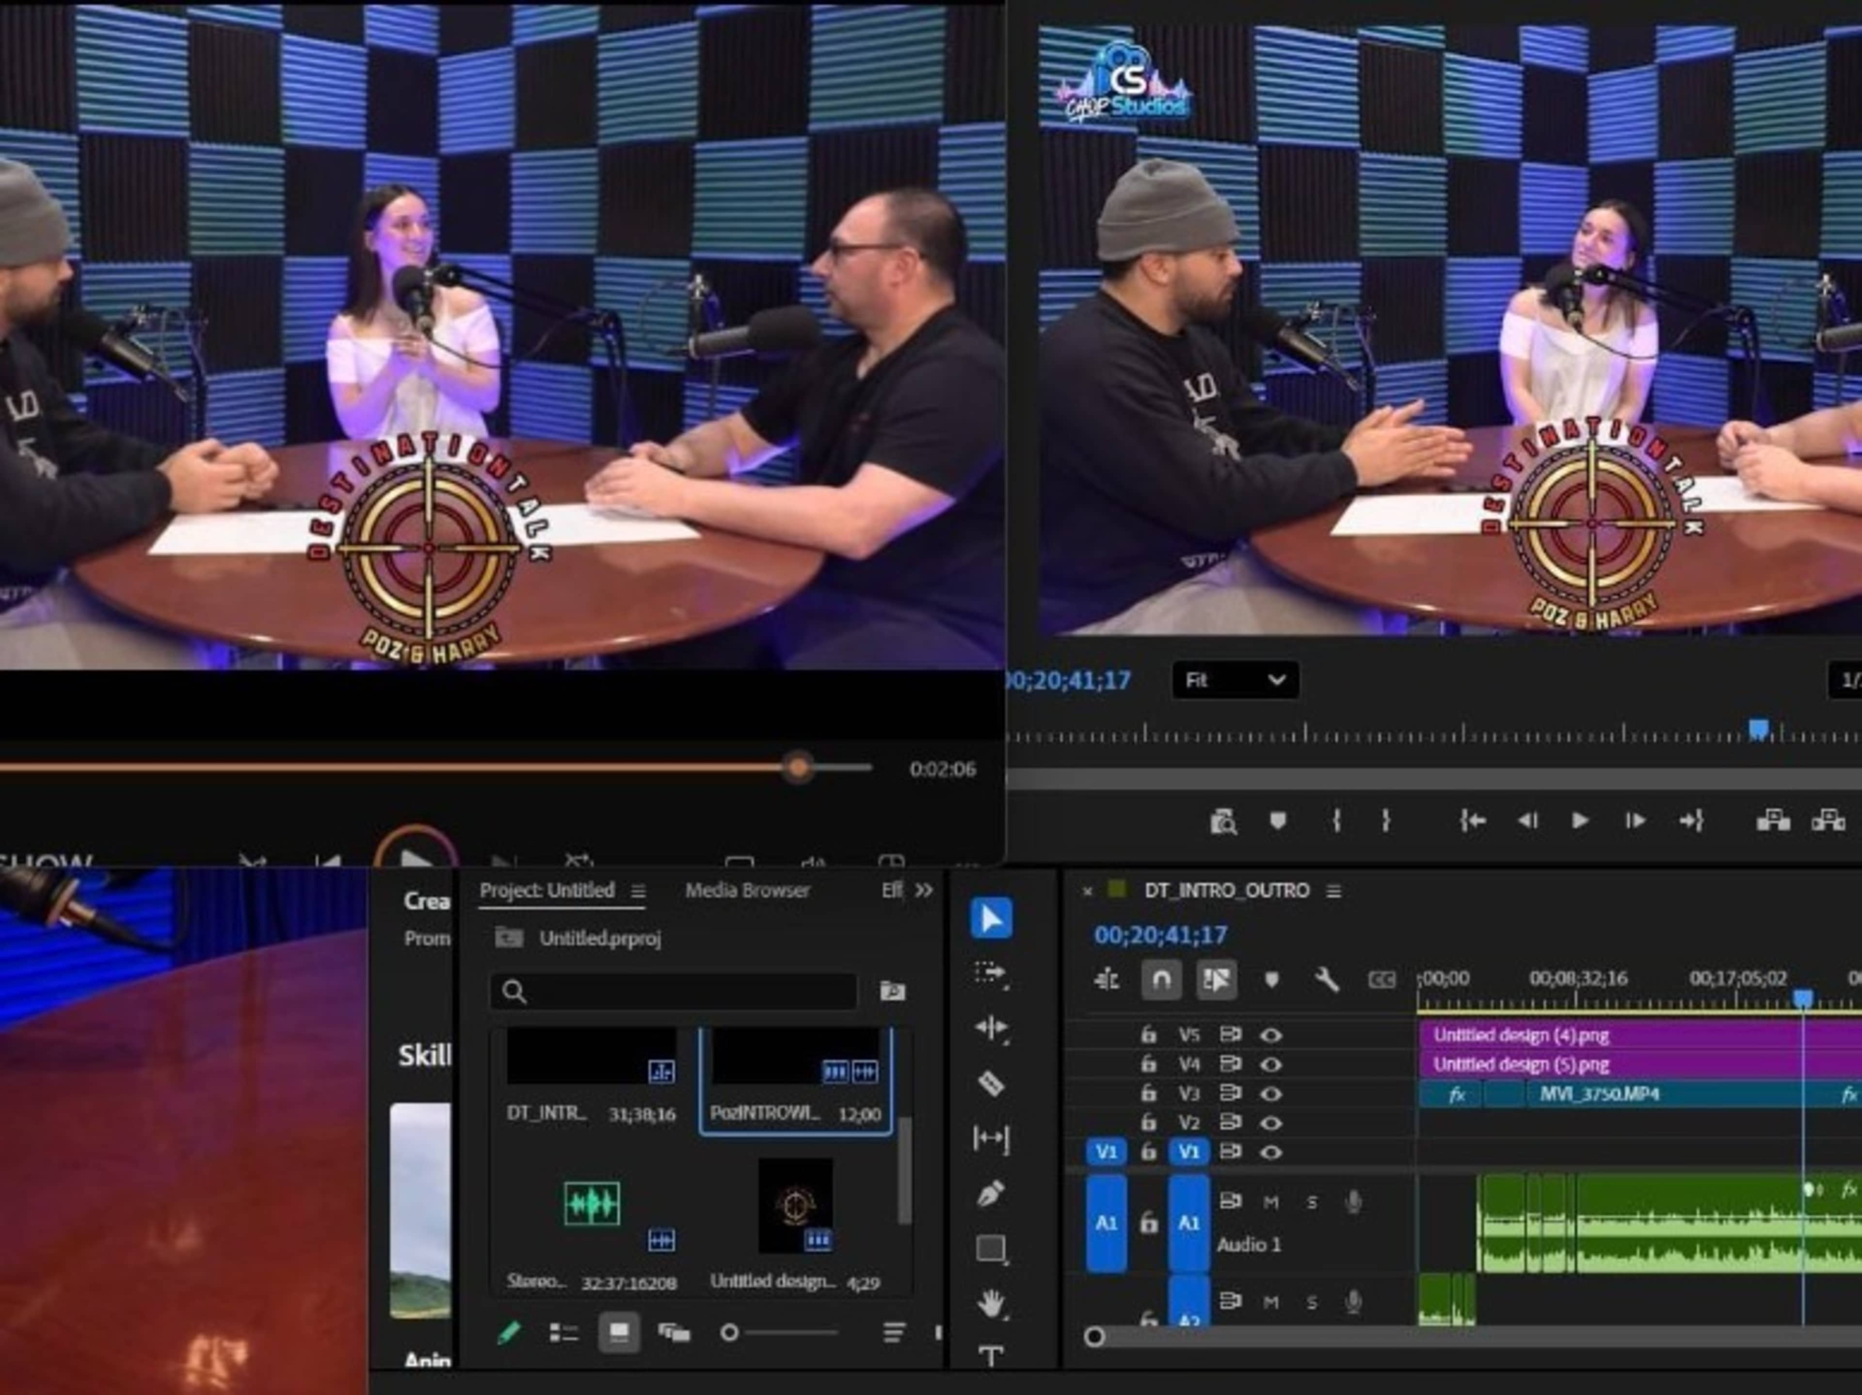1862x1395 pixels.
Task: Click Go to Out point button
Action: [1691, 820]
